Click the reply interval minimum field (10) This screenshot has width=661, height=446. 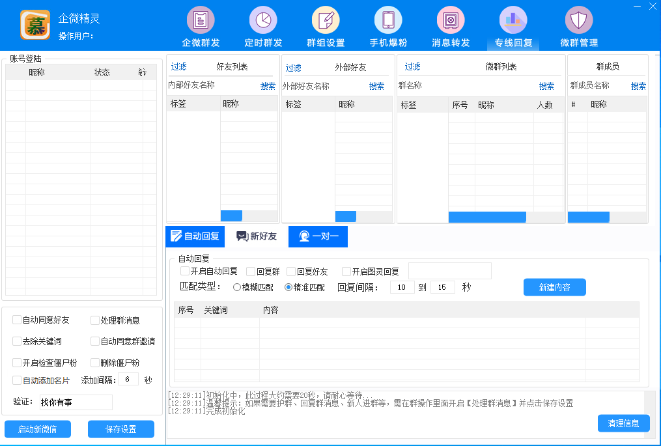pyautogui.click(x=402, y=287)
